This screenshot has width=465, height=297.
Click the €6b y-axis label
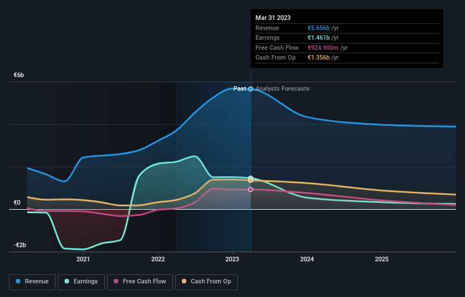[19, 75]
